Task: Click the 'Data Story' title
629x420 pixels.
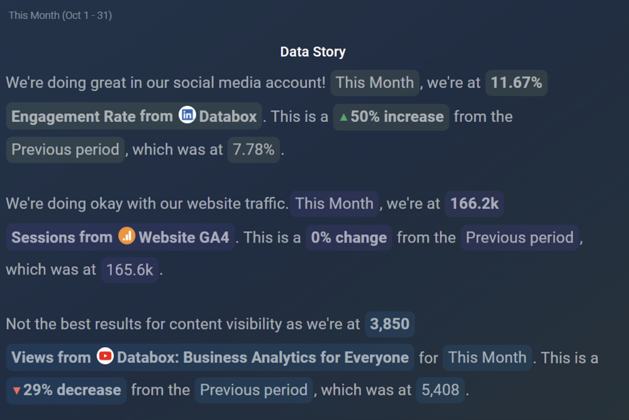Action: 313,52
